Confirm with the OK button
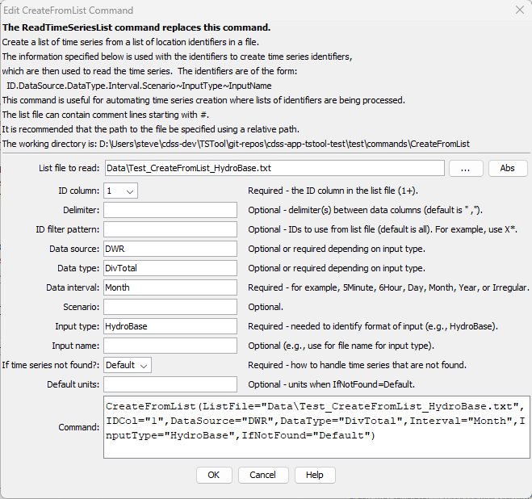This screenshot has height=499, width=532. tap(214, 475)
